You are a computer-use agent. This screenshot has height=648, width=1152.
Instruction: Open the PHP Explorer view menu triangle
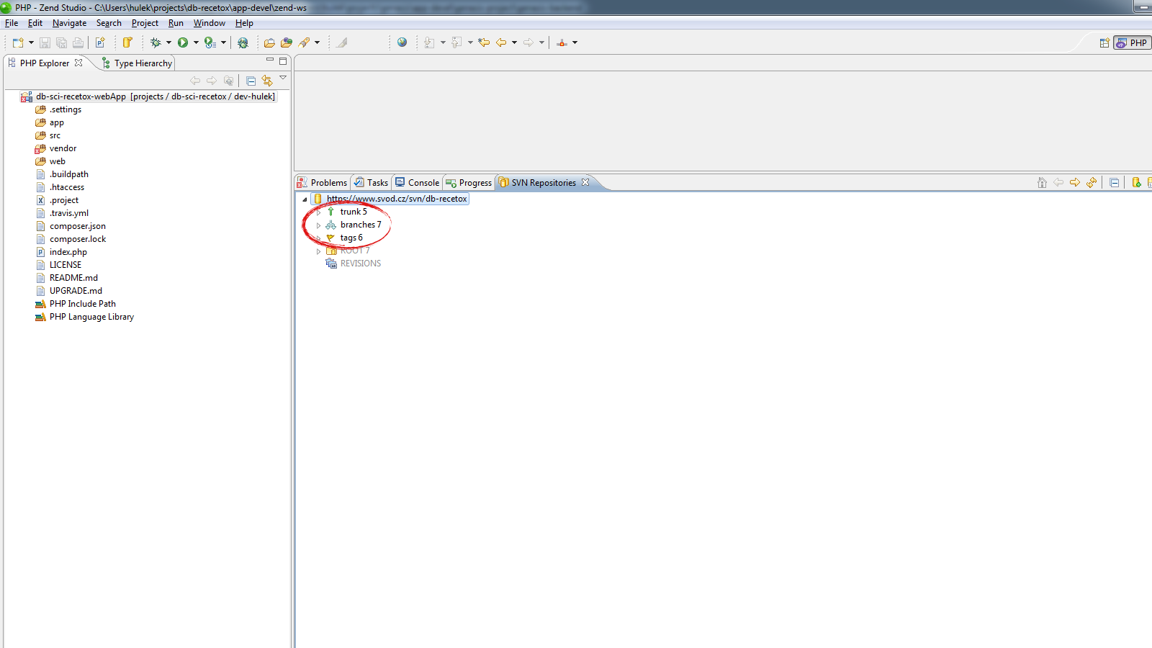point(283,78)
